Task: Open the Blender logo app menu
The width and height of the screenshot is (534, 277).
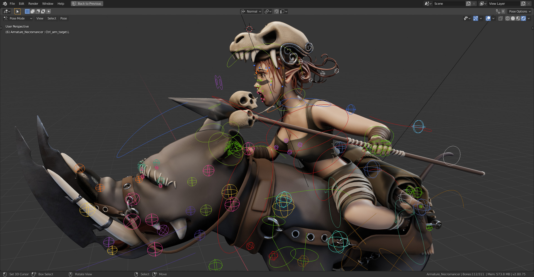Action: pyautogui.click(x=5, y=4)
